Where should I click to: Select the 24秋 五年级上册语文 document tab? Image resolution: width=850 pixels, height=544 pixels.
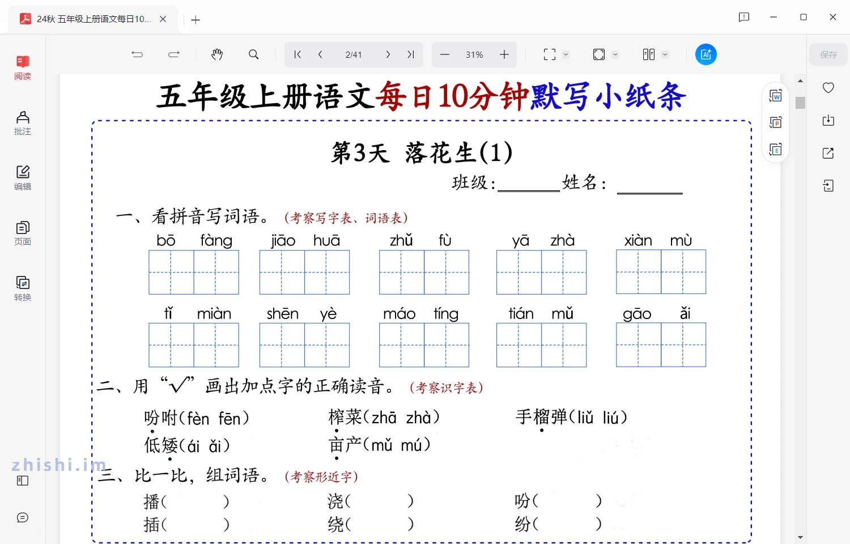pos(93,19)
